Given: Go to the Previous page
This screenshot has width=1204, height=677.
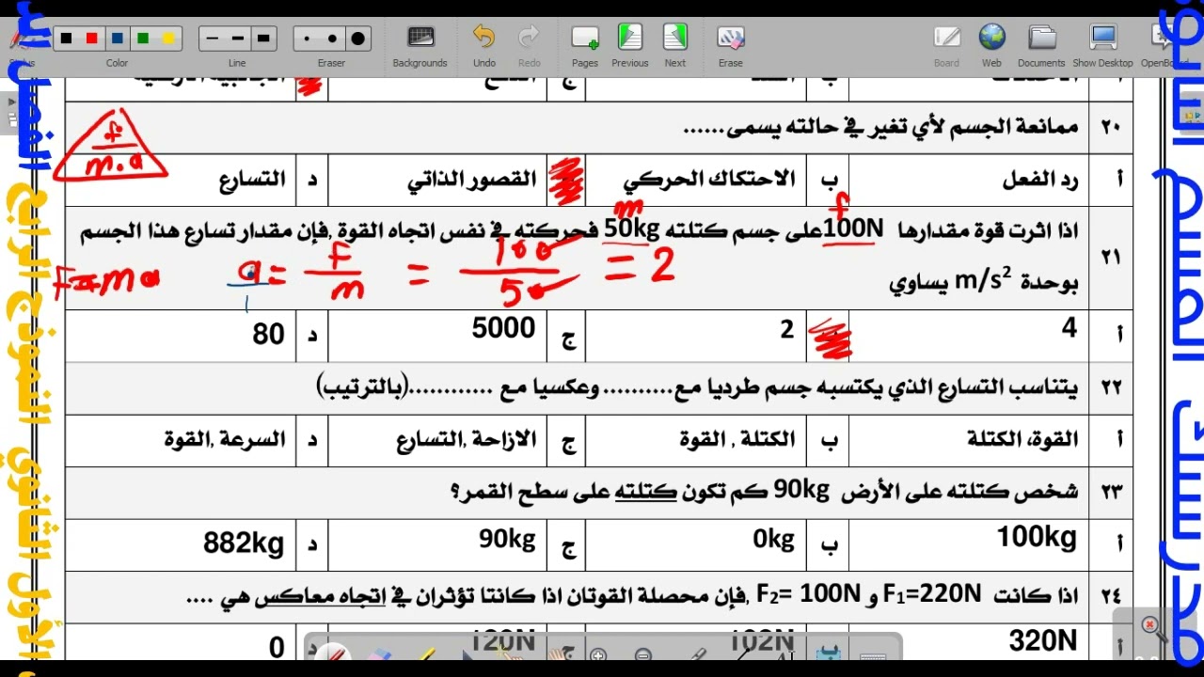Looking at the screenshot, I should 629,46.
